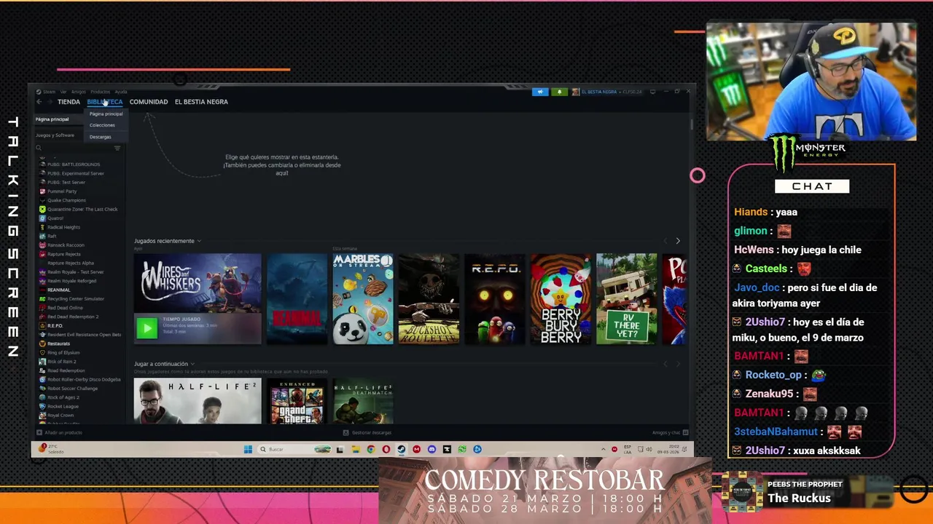Select the Rocket League icon in the library list
This screenshot has height=524, width=933.
click(x=42, y=406)
